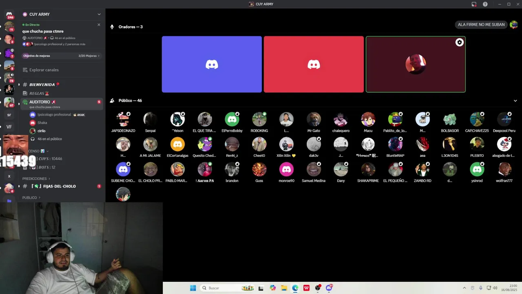
Task: Open chalequero audience avatar
Action: (341, 119)
